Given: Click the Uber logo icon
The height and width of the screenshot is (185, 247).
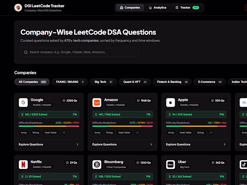Looking at the screenshot, I should (170, 165).
